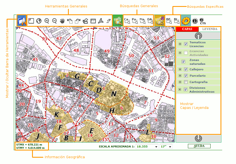The height and width of the screenshot is (164, 236).
Task: Select the zoom in magnifier tool
Action: point(47,21)
